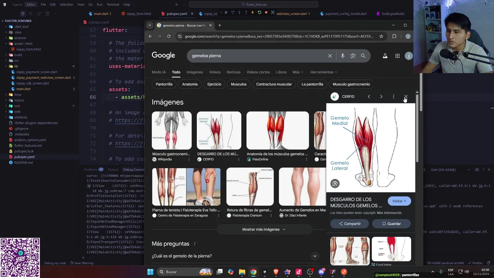Open more options in image preview panel
Image resolution: width=494 pixels, height=278 pixels.
point(394,97)
